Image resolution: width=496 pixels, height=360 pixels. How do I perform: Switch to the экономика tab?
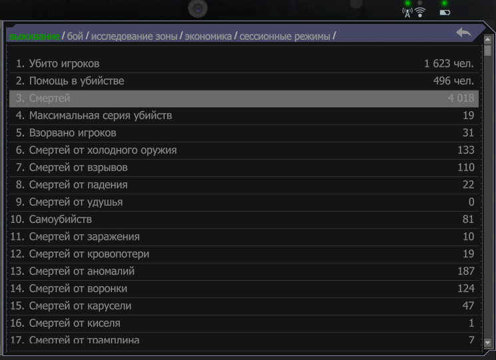(208, 37)
